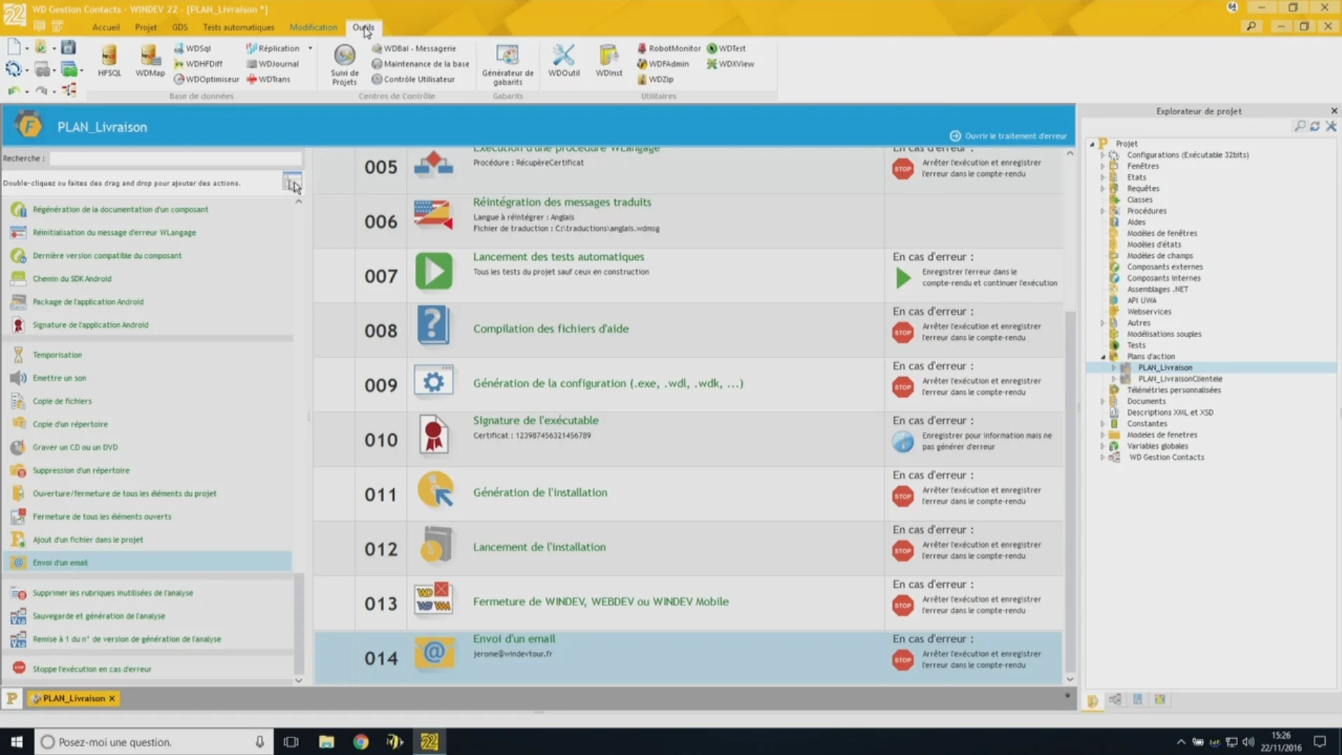This screenshot has width=1342, height=755.
Task: Open the Suivi de Projets icon
Action: [344, 65]
